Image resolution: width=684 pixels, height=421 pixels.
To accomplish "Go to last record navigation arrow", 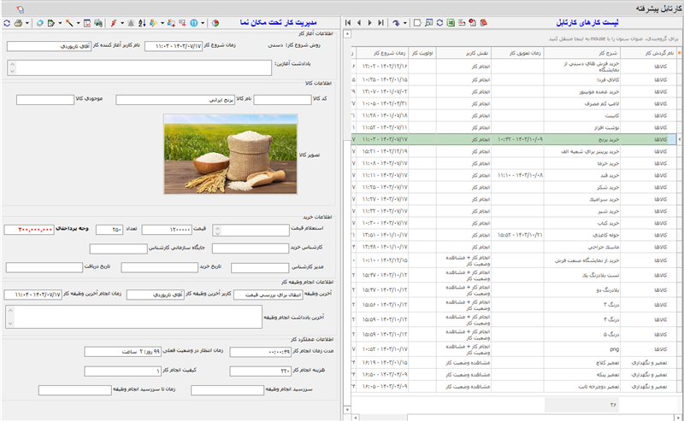I will coord(380,22).
